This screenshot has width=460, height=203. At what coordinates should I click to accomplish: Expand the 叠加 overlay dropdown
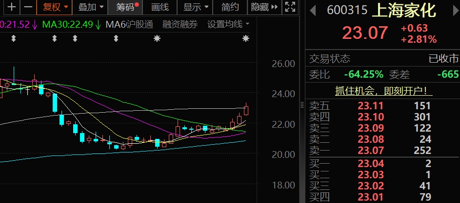91,7
